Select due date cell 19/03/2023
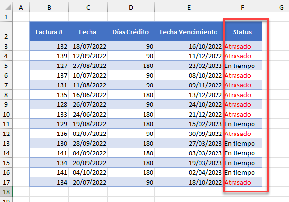This screenshot has height=202, width=289. [189, 163]
